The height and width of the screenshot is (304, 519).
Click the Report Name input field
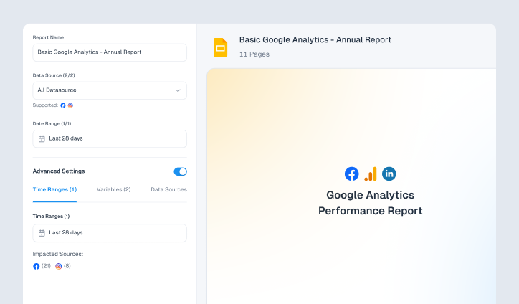pos(110,52)
